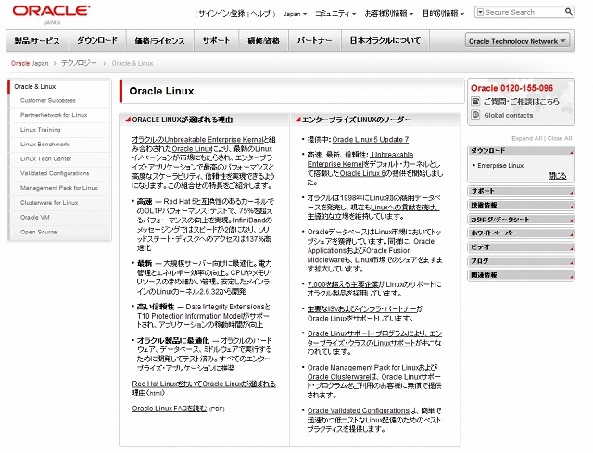This screenshot has width=593, height=453.
Task: Open PartnerNetwork for Linux sidebar link
Action: 54,115
